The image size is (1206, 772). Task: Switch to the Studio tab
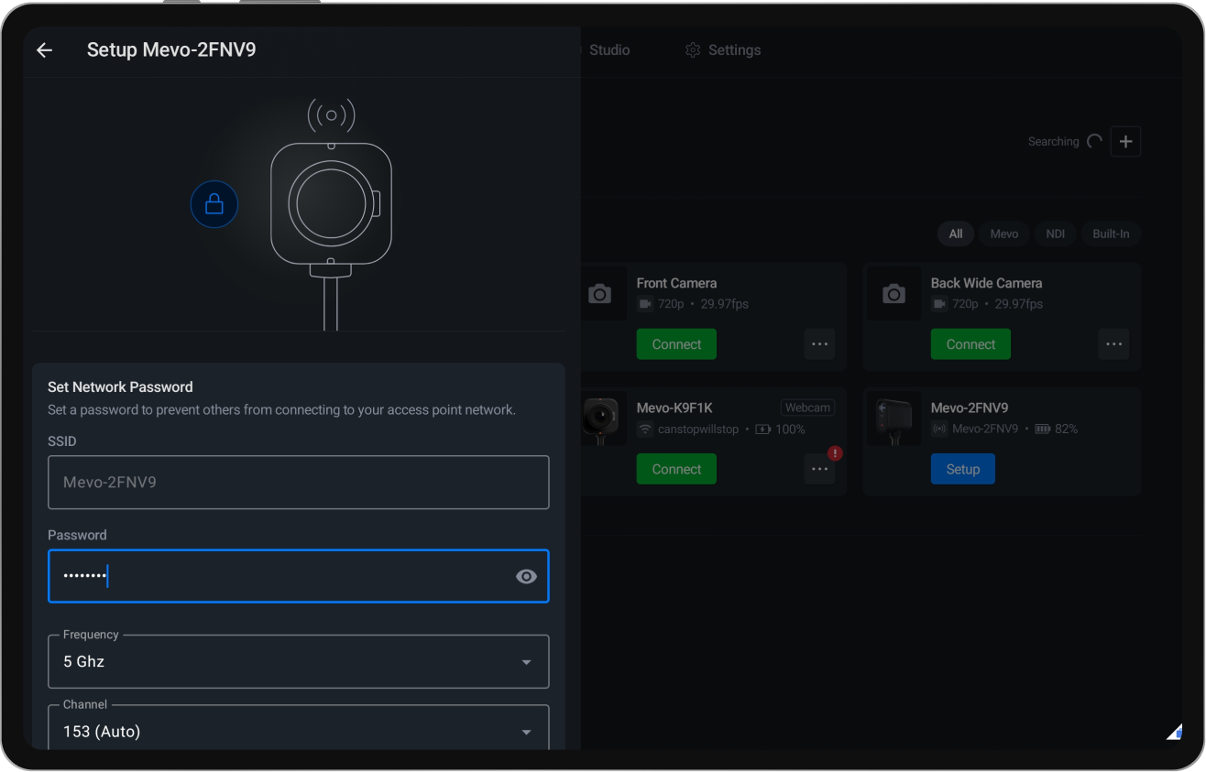pos(609,50)
